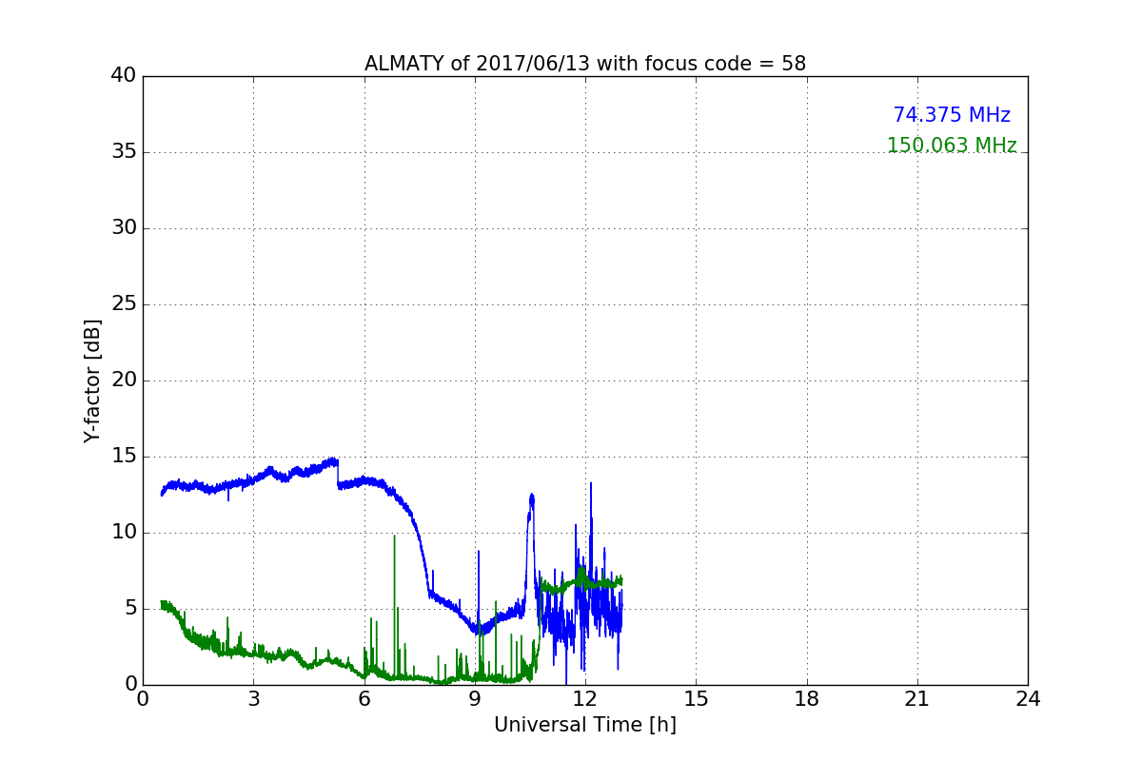Click x-axis tick label 9
The width and height of the screenshot is (1142, 761).
(475, 699)
